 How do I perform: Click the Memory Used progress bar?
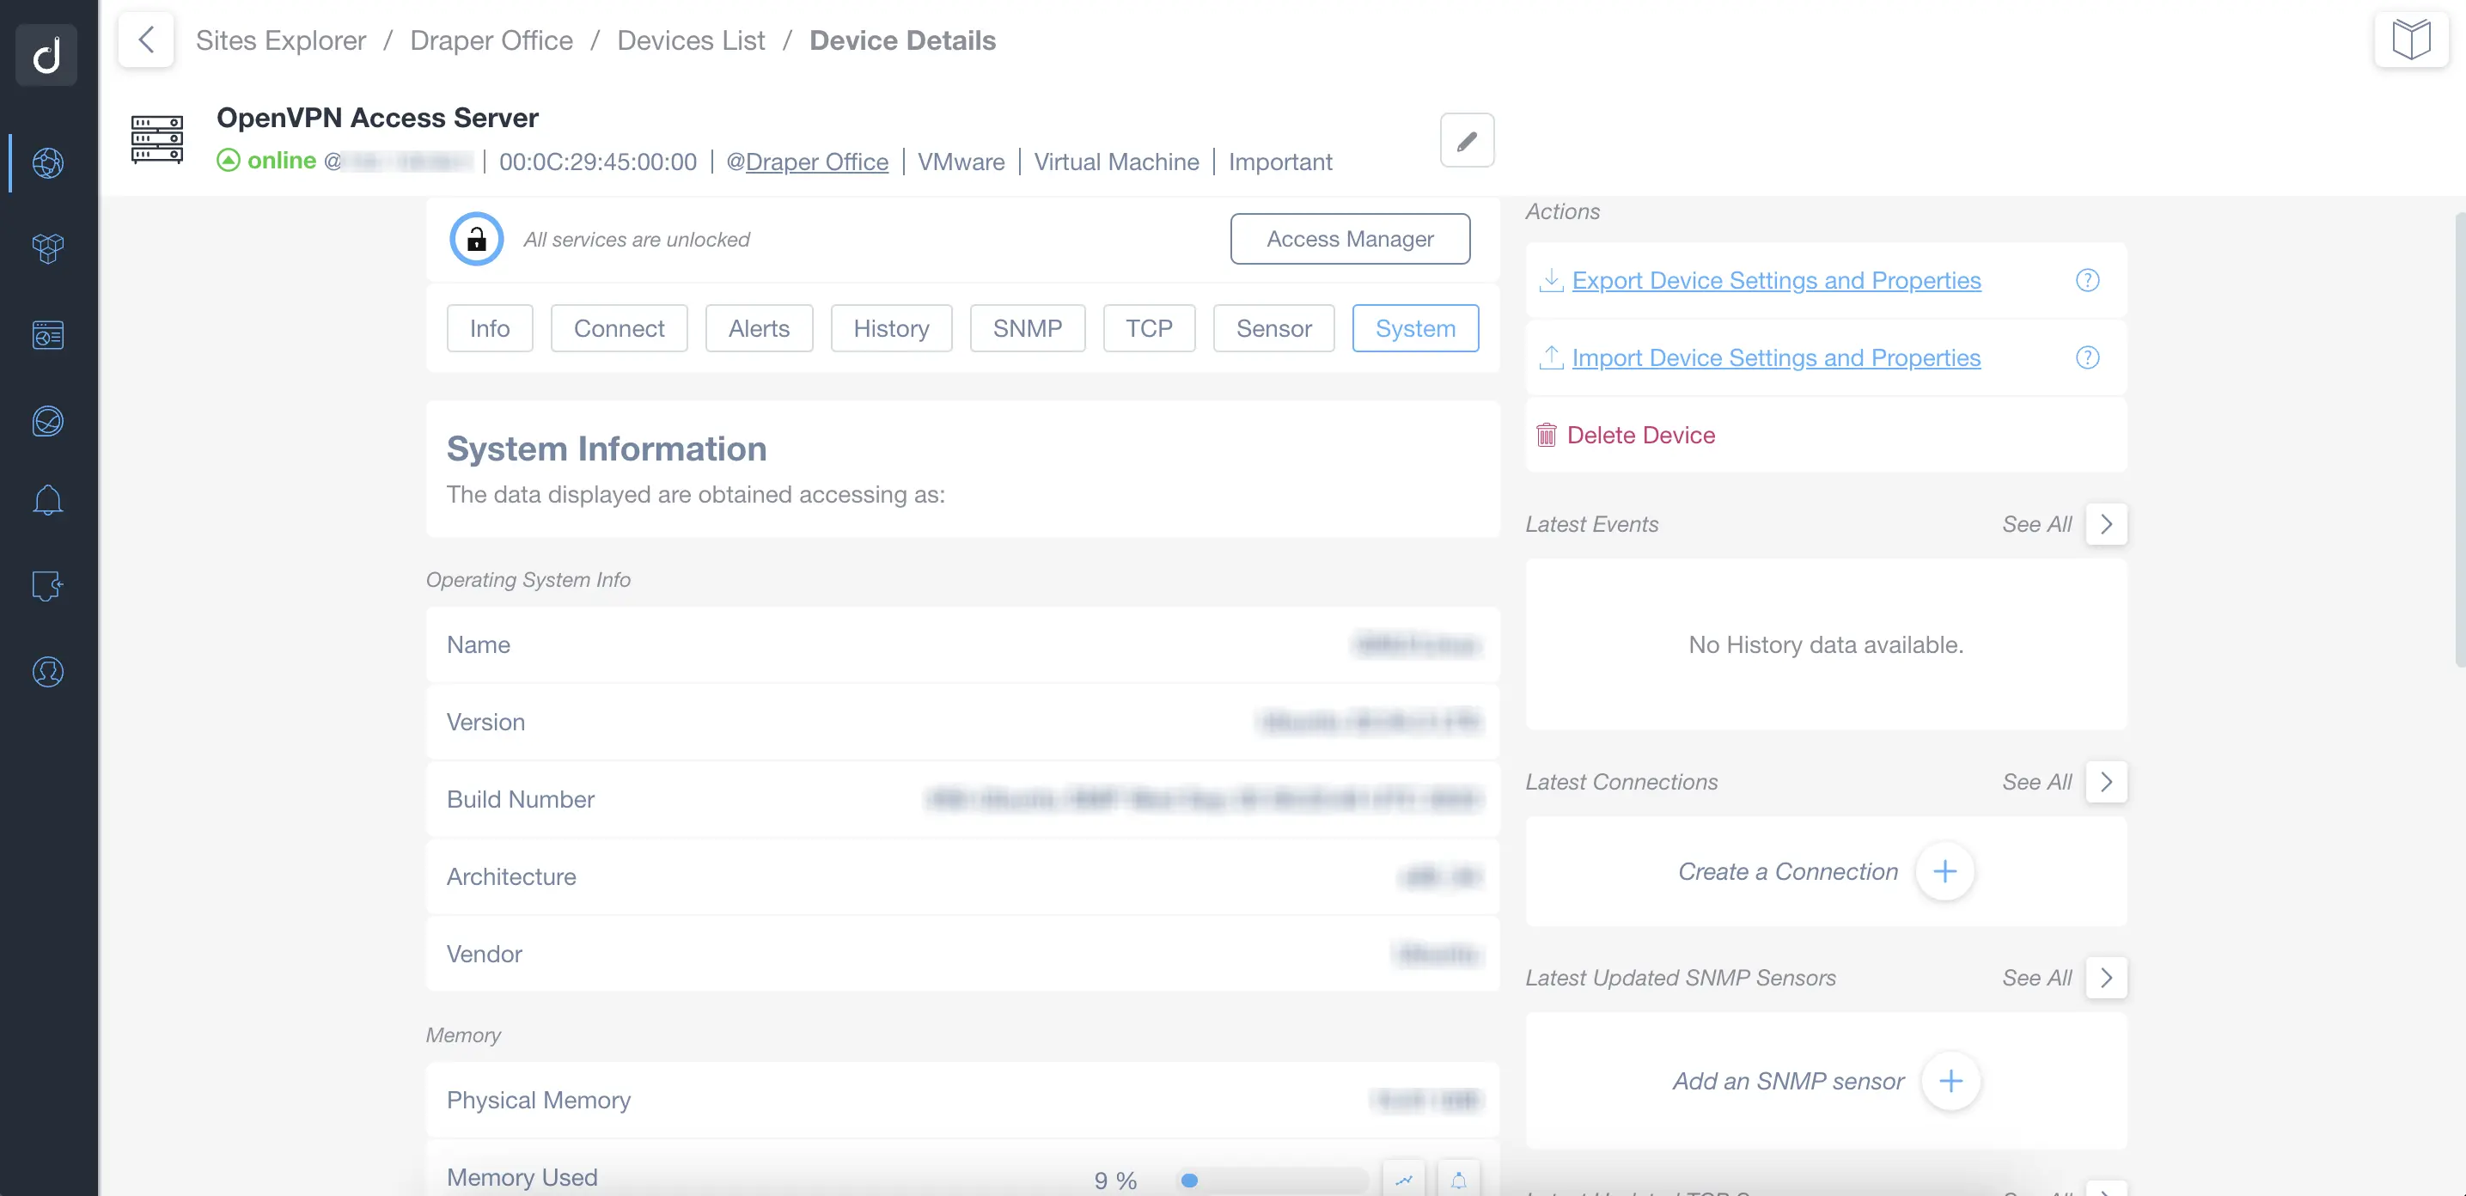pyautogui.click(x=1272, y=1180)
